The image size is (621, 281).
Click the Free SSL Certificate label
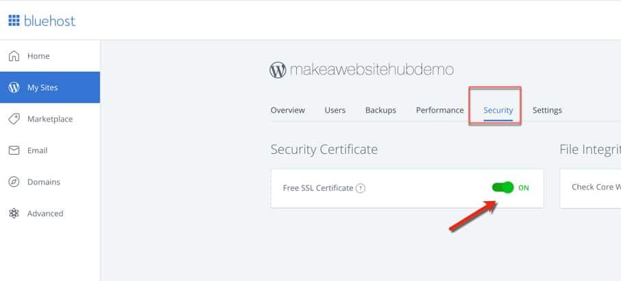tap(318, 188)
